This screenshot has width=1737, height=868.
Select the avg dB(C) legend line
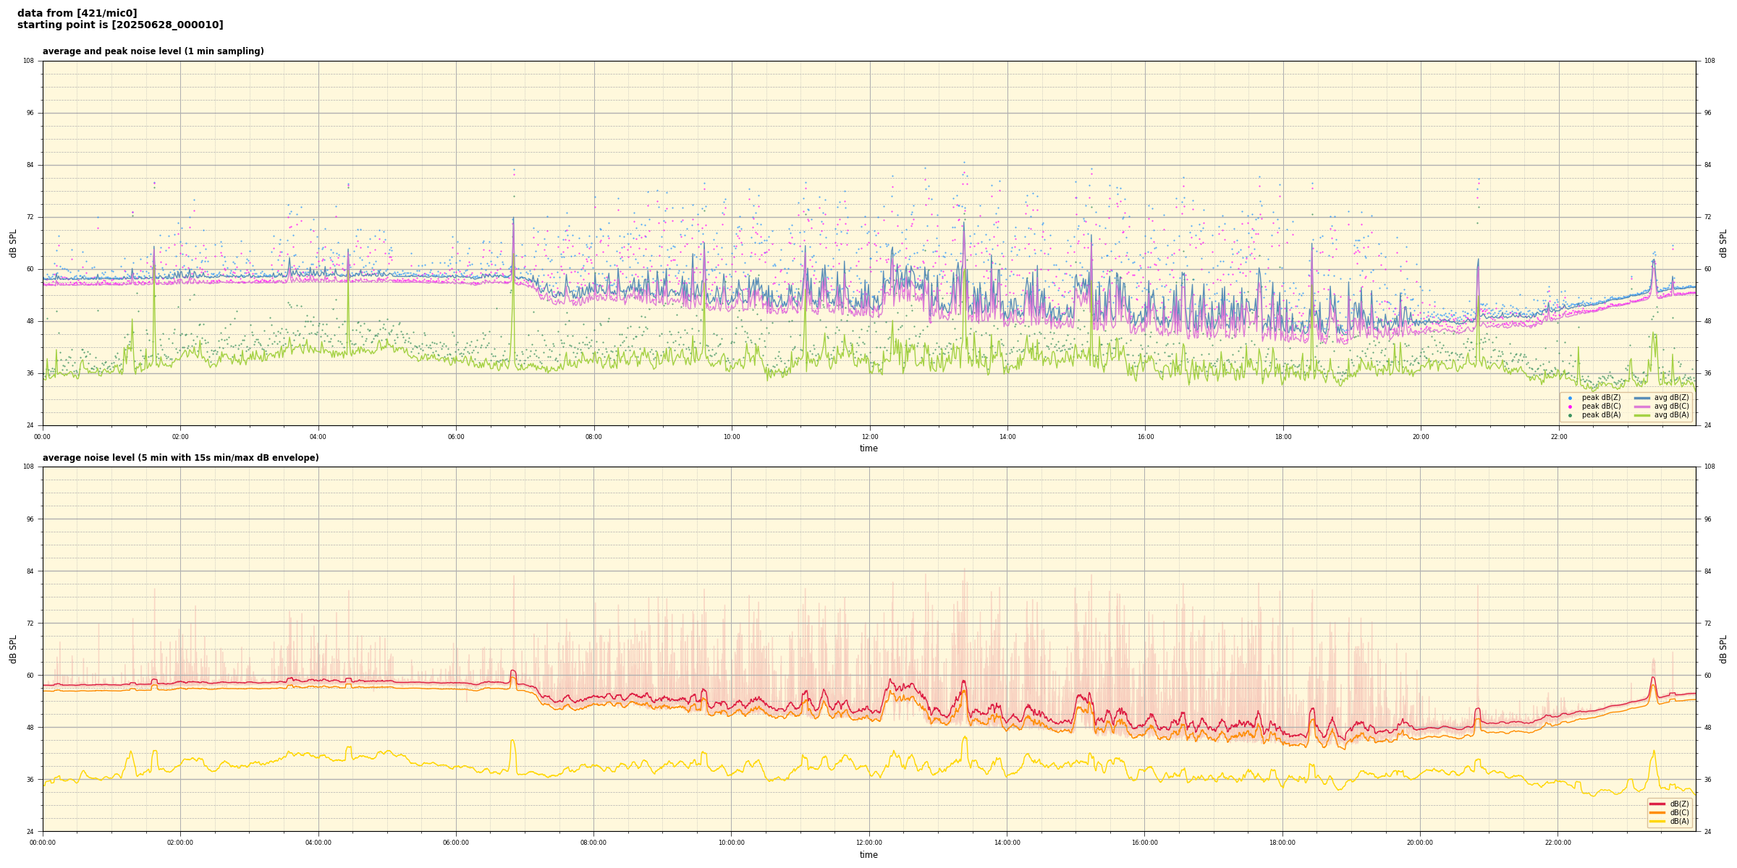click(1642, 407)
